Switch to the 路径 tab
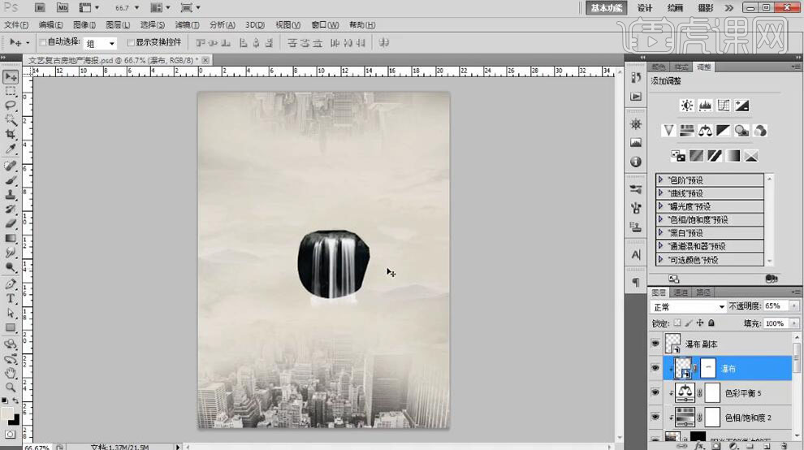The image size is (804, 450). 703,292
